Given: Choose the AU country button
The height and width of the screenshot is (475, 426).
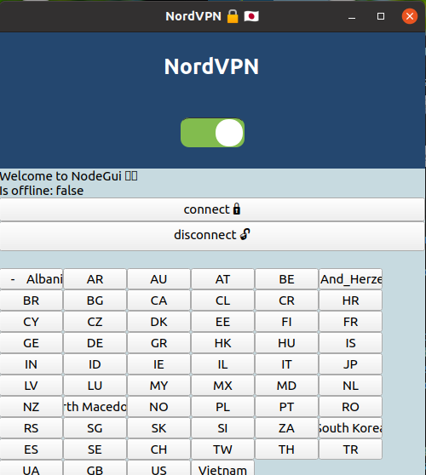Looking at the screenshot, I should (x=158, y=279).
